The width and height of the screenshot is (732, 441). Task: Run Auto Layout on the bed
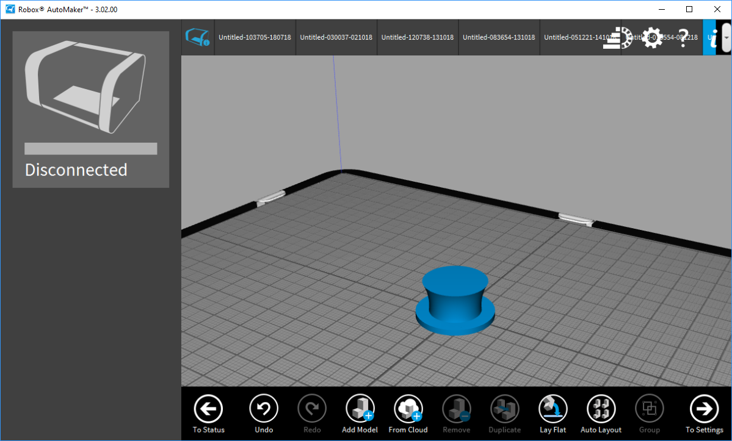(601, 409)
